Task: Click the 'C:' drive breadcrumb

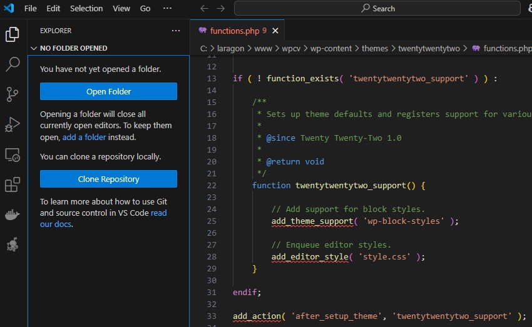Action: pos(203,49)
